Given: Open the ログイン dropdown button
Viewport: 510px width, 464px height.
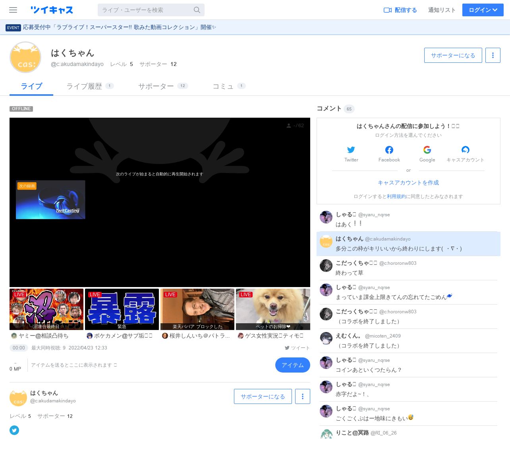Looking at the screenshot, I should [x=483, y=10].
